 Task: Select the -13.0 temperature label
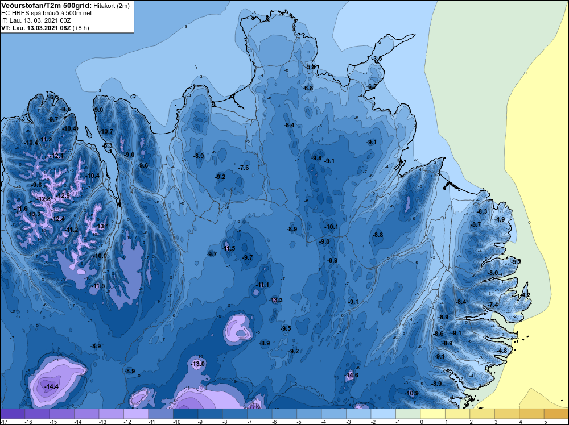click(x=198, y=364)
